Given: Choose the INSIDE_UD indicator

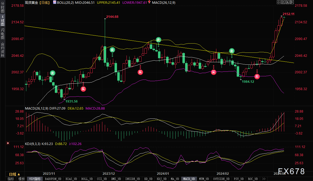Looking at the screenshot, I should [x=132, y=179].
